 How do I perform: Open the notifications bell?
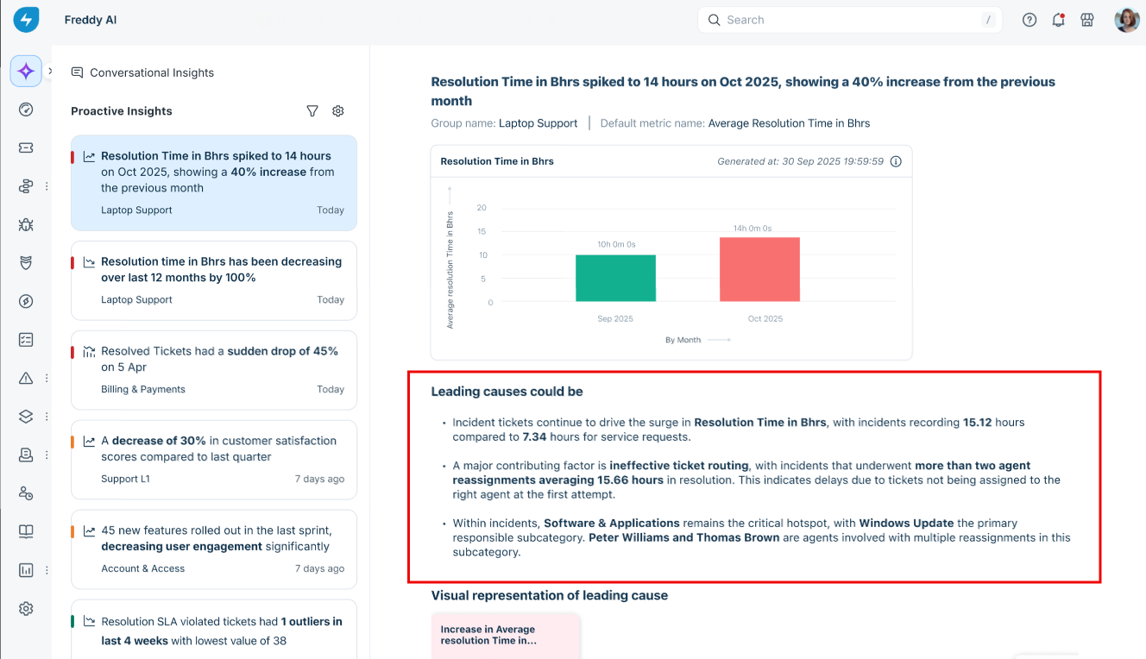1058,20
